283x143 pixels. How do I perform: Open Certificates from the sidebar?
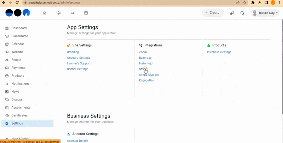(19, 115)
